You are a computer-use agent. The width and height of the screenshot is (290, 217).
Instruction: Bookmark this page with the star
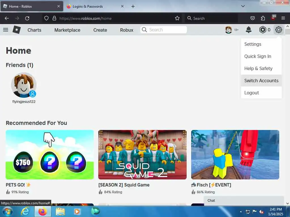177,18
